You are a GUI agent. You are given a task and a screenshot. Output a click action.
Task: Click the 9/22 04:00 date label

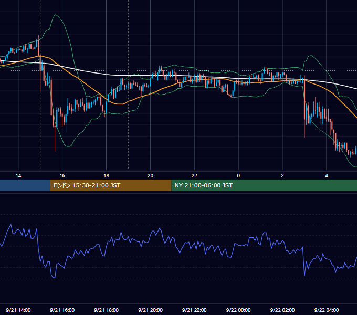pos(327,310)
